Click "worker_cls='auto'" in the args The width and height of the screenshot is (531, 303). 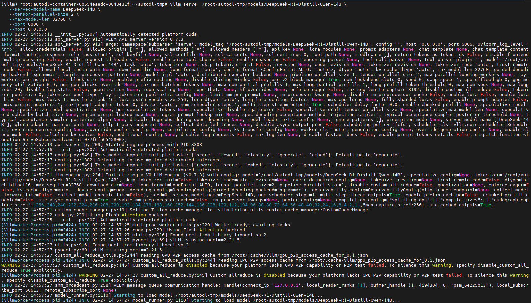click(x=324, y=130)
